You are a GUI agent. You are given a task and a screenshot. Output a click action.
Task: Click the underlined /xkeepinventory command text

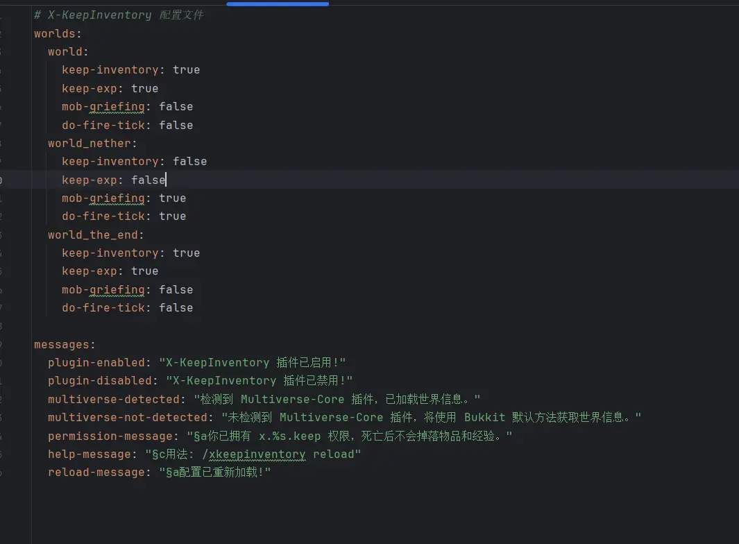266,454
